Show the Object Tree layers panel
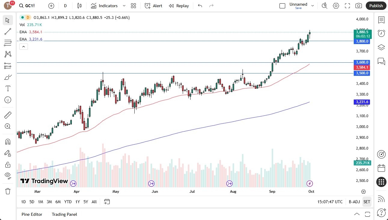The height and width of the screenshot is (220, 388). tap(381, 47)
